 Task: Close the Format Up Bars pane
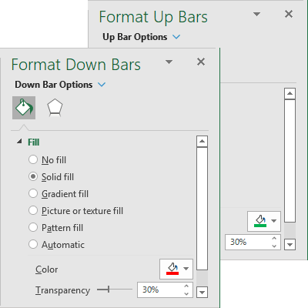tap(289, 14)
